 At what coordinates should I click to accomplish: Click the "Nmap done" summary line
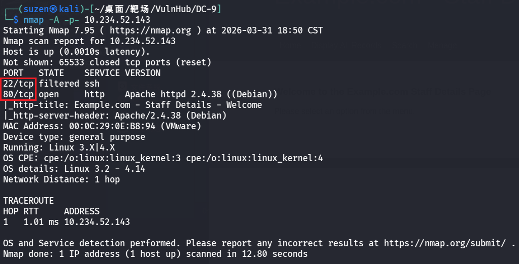tap(155, 254)
